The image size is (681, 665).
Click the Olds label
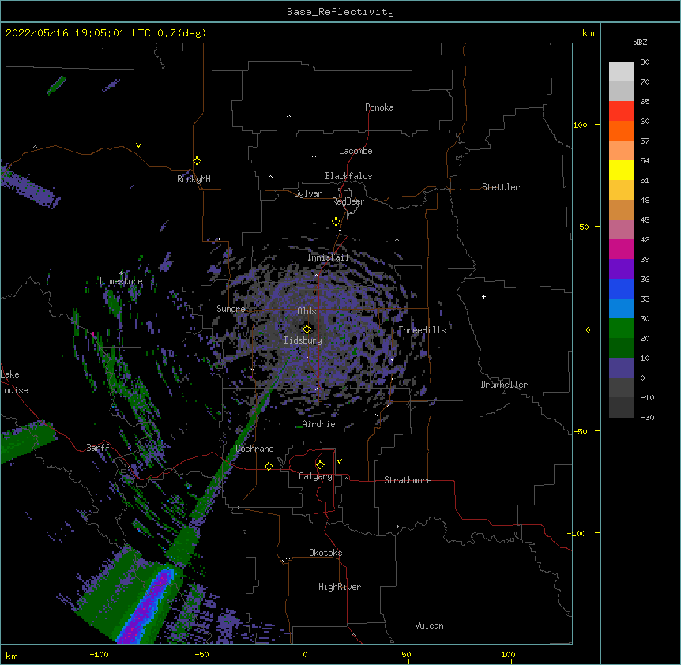point(307,311)
